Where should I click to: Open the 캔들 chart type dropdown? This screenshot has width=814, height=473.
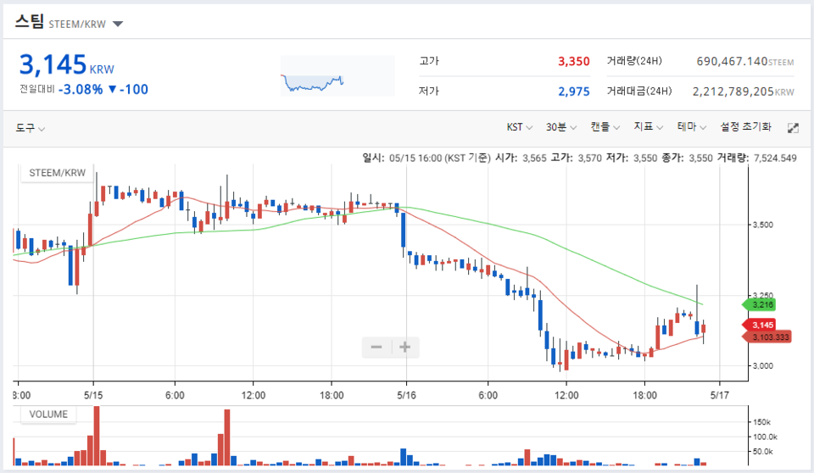[605, 127]
